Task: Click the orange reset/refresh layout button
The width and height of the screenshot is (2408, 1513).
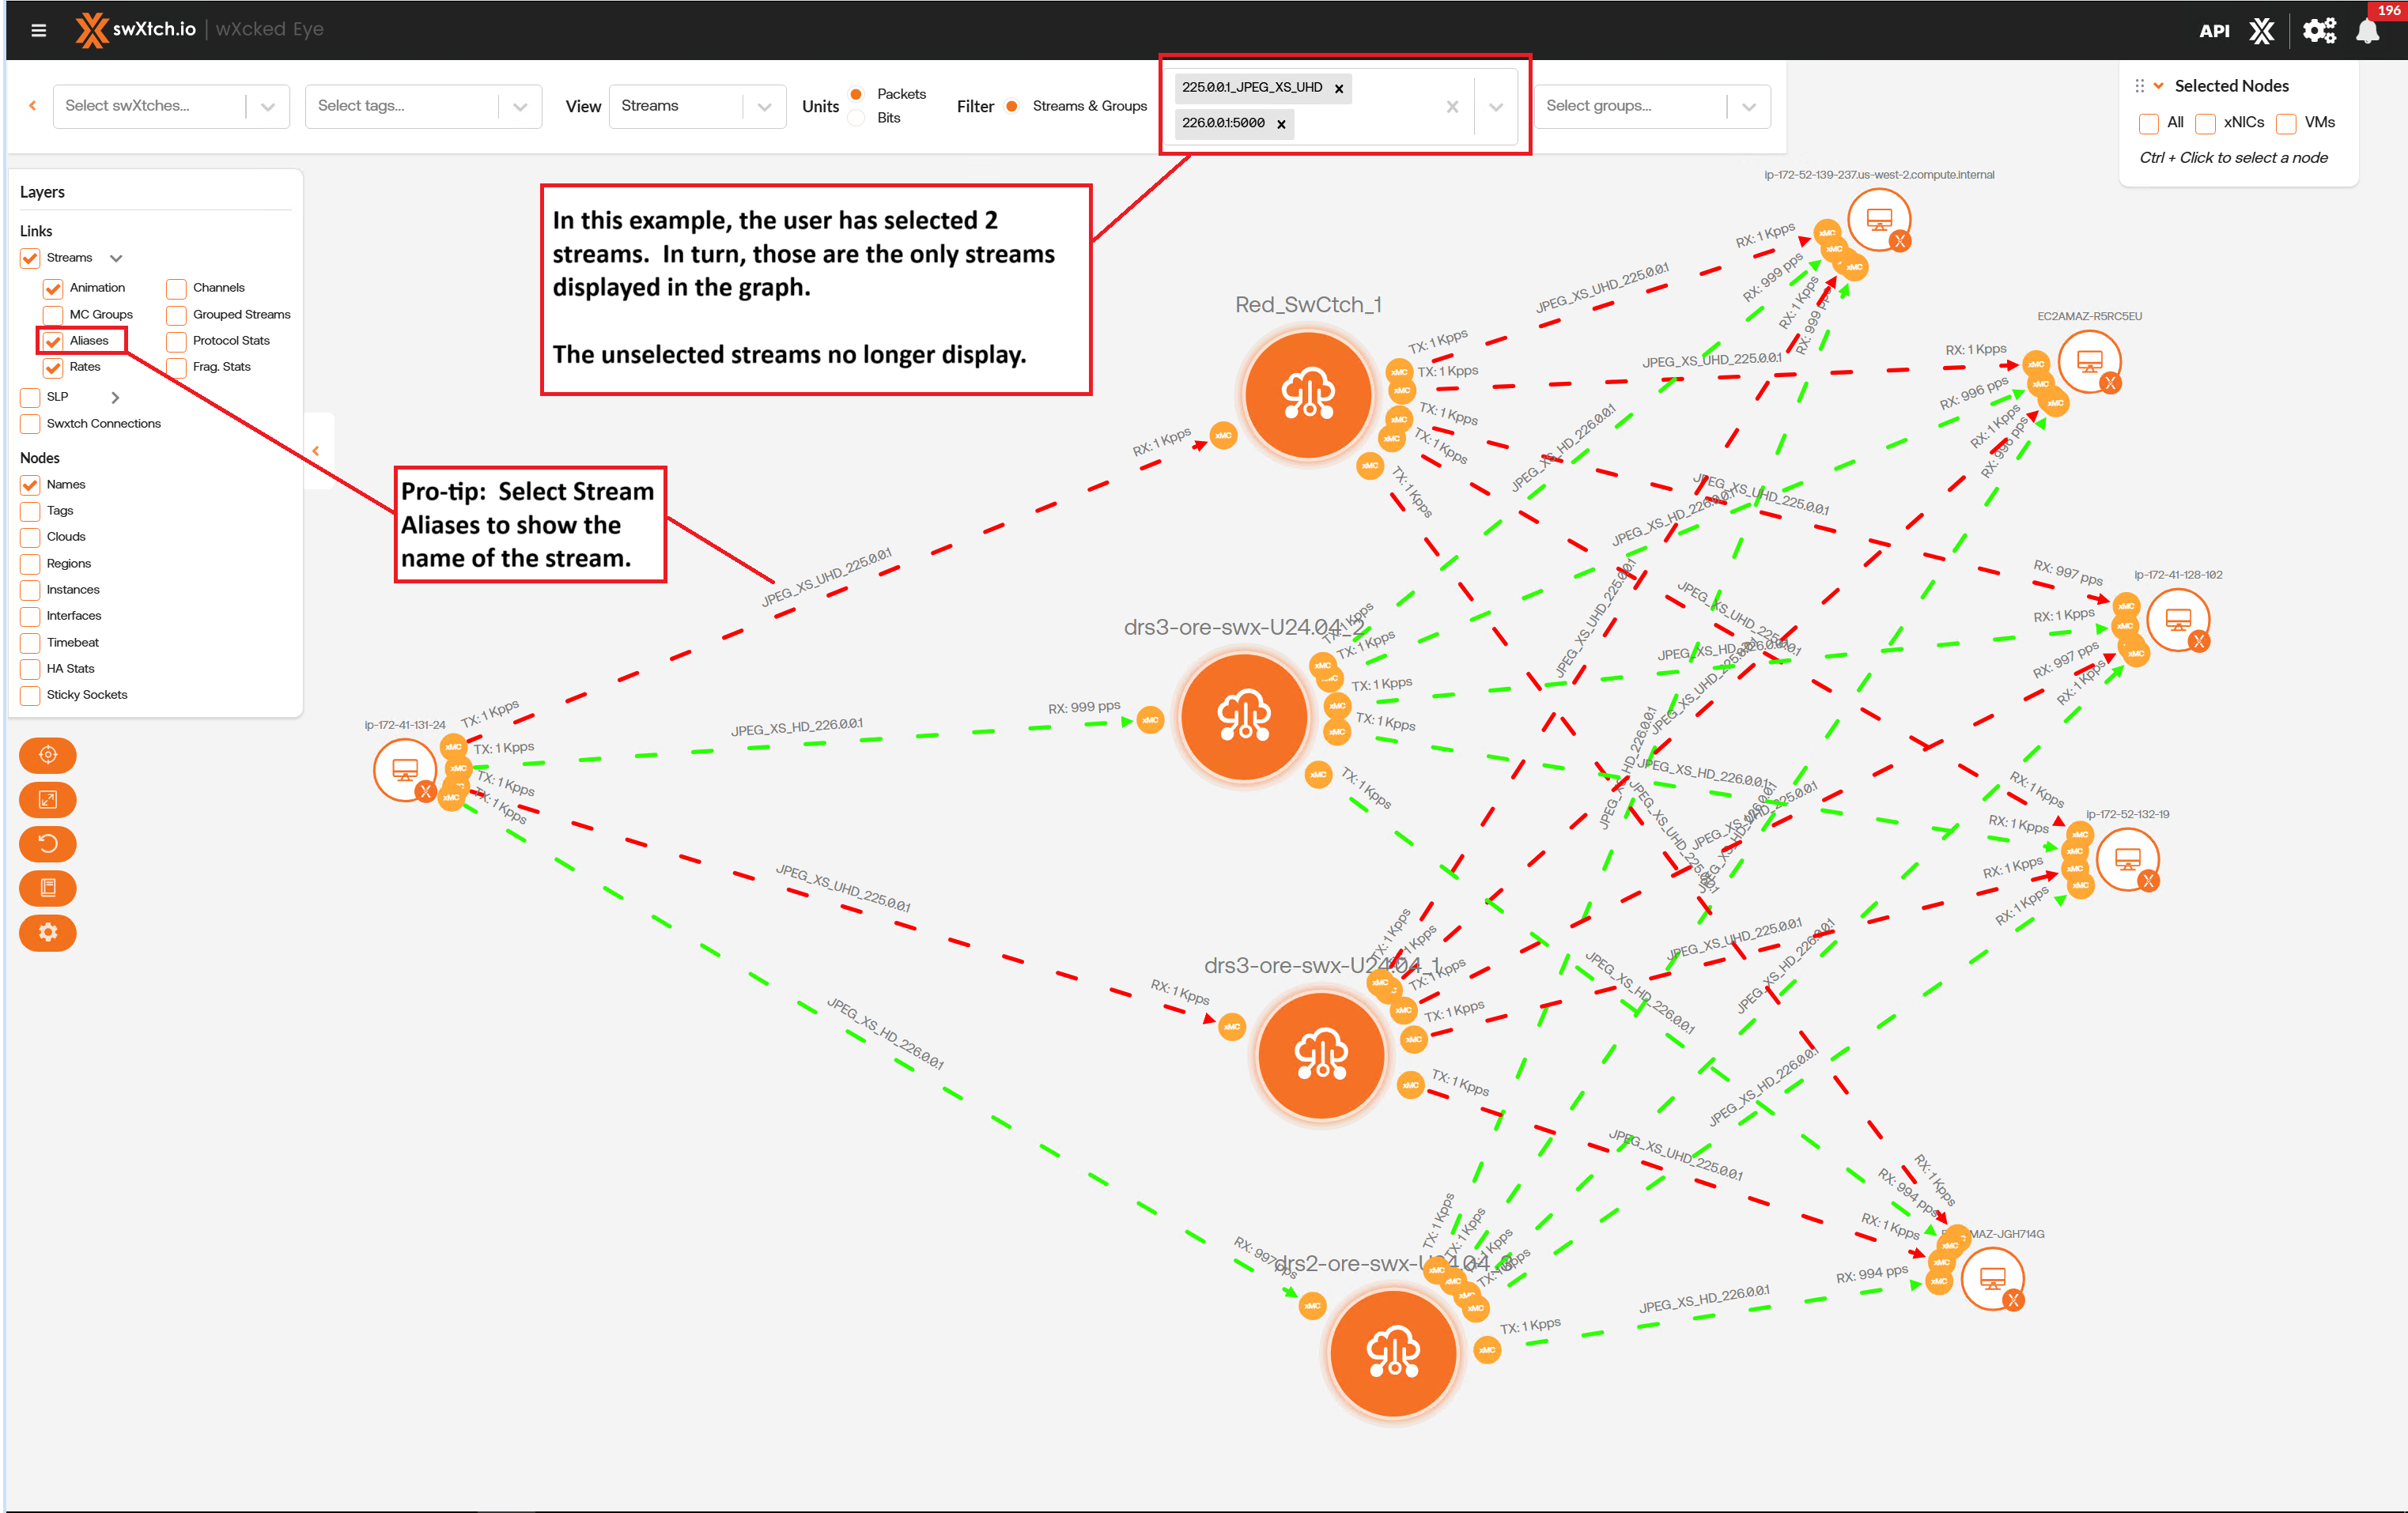Action: point(47,843)
